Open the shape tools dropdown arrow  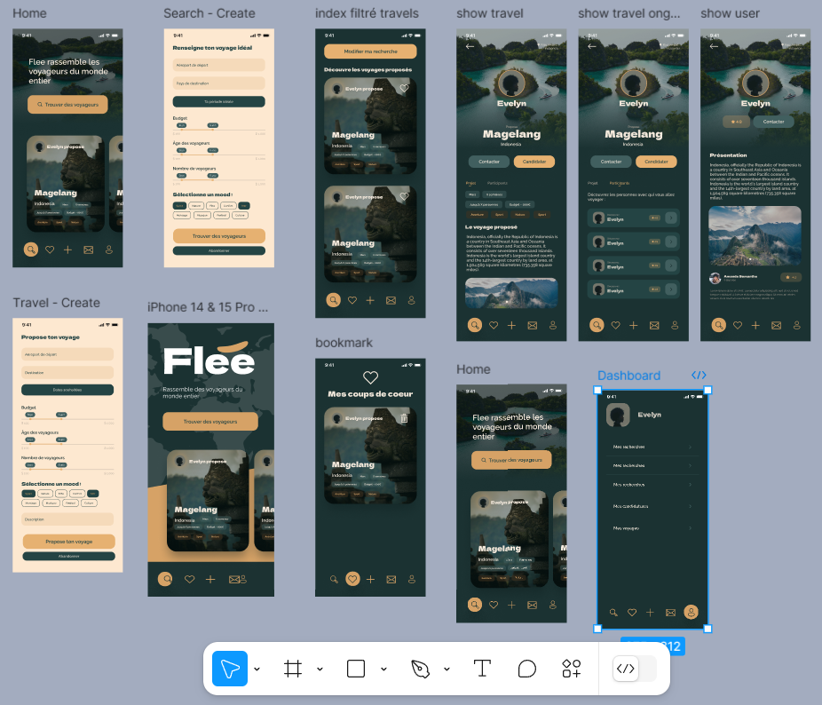click(383, 669)
